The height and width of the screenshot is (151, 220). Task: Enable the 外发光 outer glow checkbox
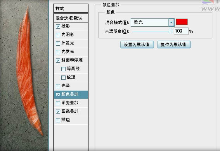[58, 43]
